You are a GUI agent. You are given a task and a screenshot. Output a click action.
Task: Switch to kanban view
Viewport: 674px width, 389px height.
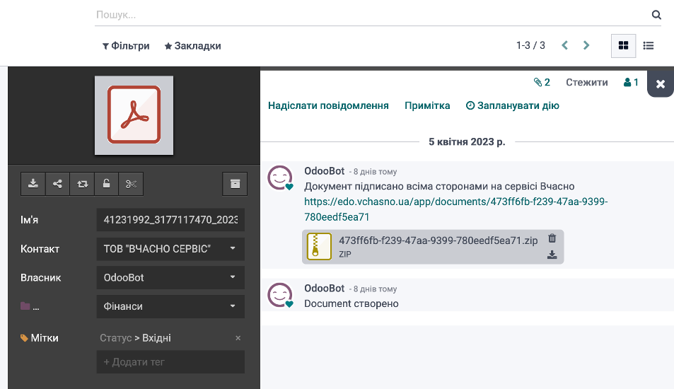coord(623,46)
